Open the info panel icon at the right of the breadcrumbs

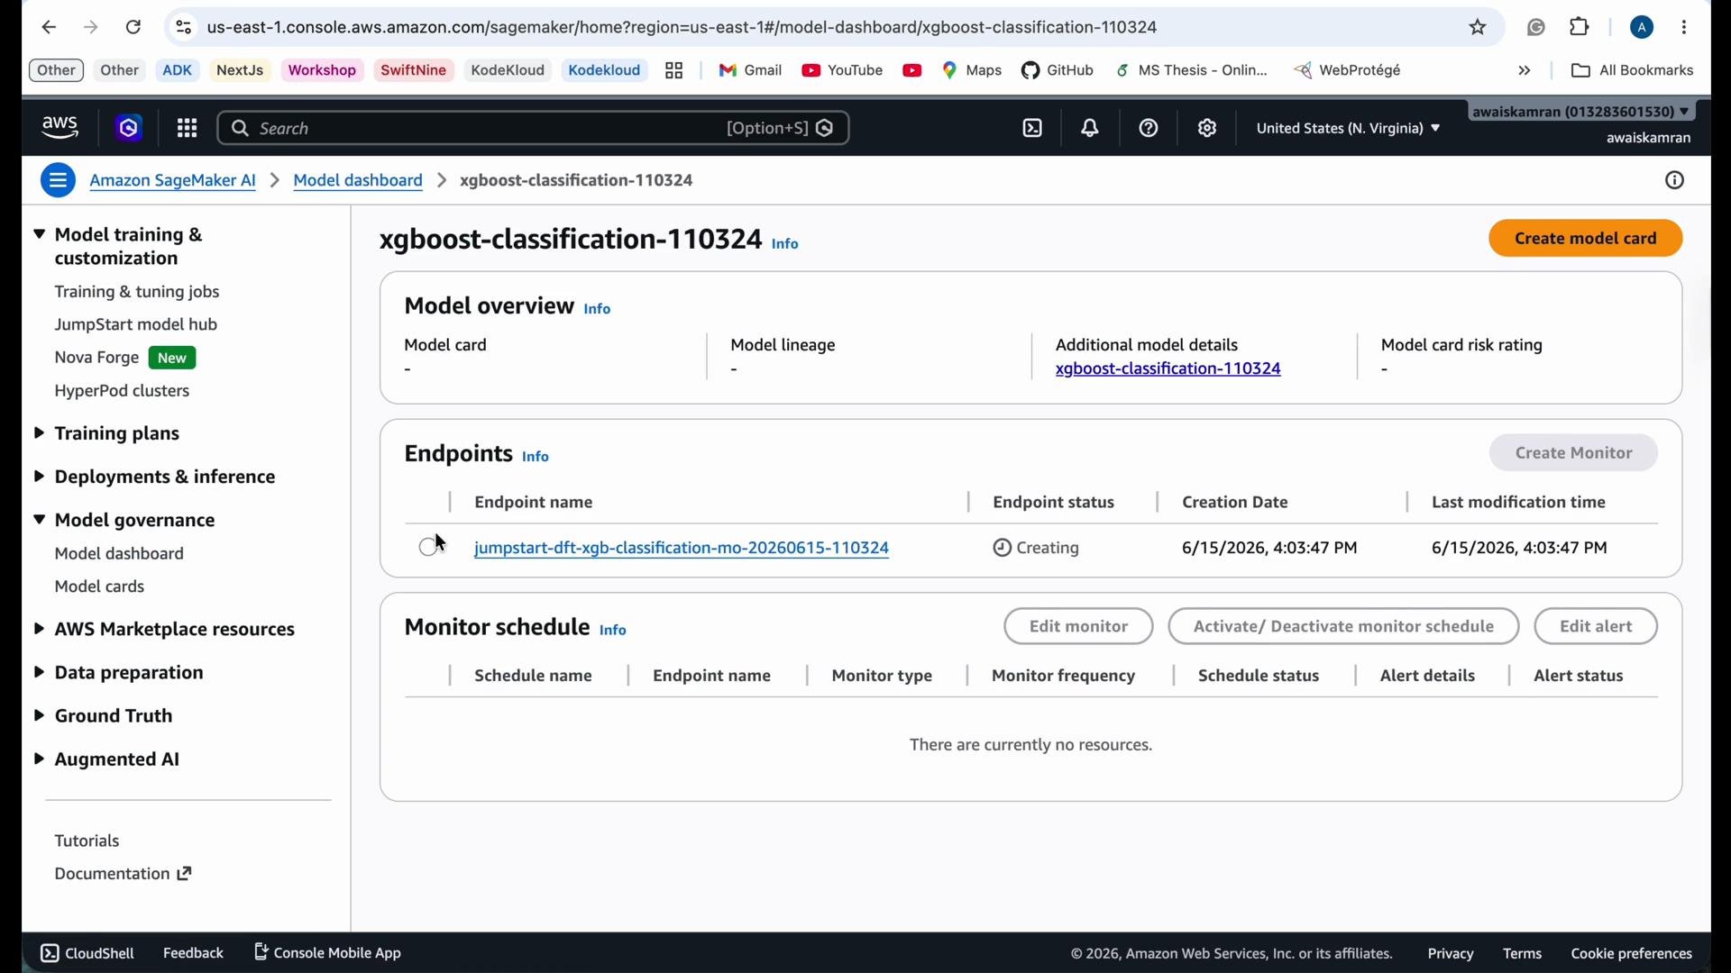[1675, 181]
